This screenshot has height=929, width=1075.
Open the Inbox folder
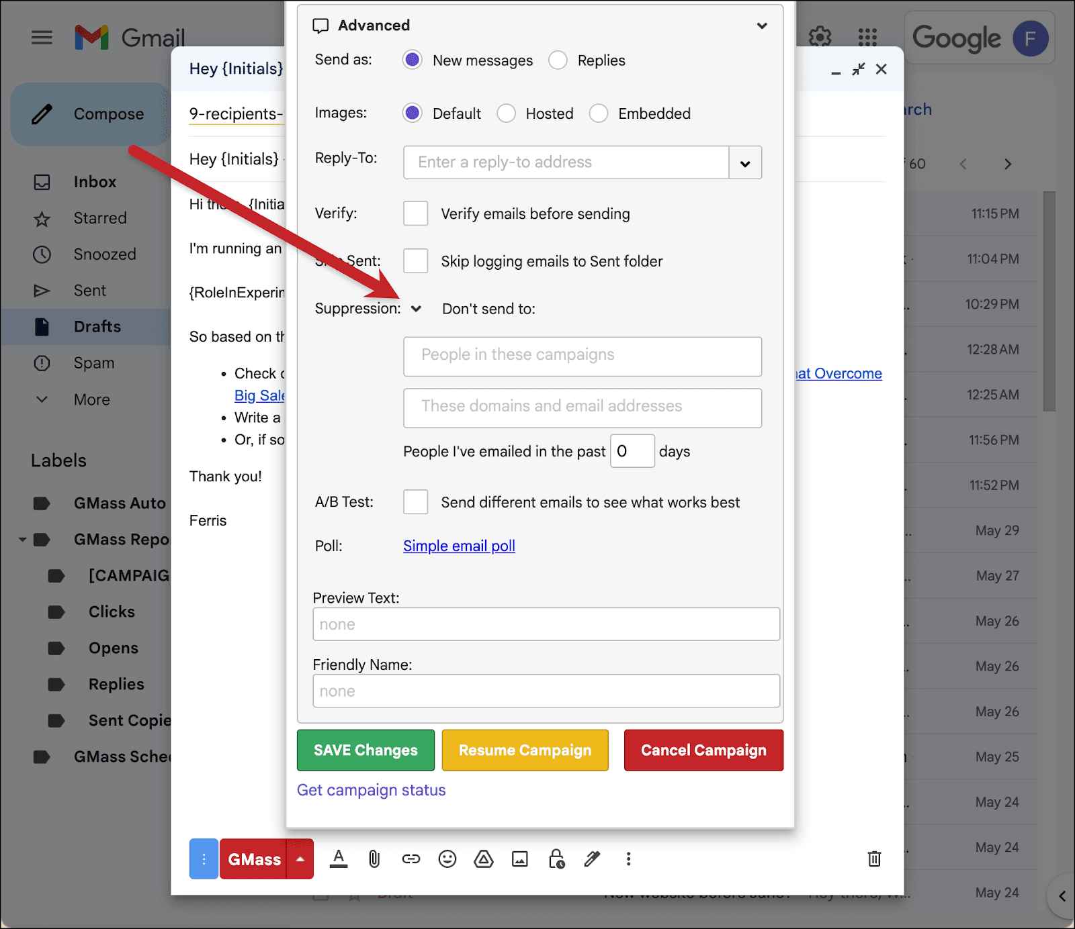[95, 182]
